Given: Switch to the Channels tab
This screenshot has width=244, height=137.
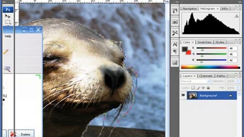Looking at the screenshot, I should click(206, 76).
